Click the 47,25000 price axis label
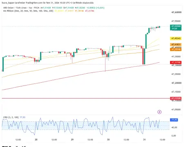Screen dimensions: 184x147 tap(176, 74)
